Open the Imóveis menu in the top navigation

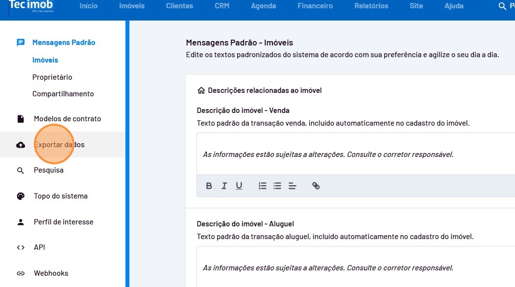coord(131,6)
